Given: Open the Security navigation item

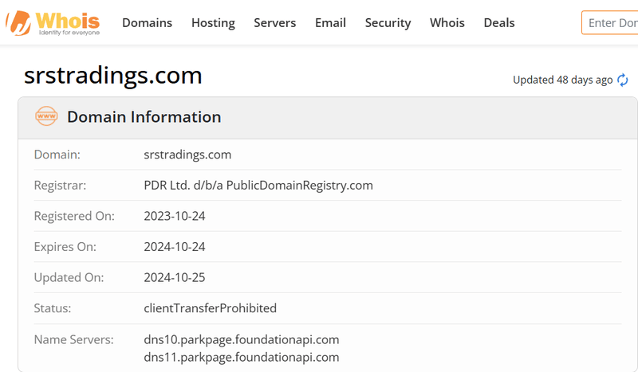Looking at the screenshot, I should [388, 22].
